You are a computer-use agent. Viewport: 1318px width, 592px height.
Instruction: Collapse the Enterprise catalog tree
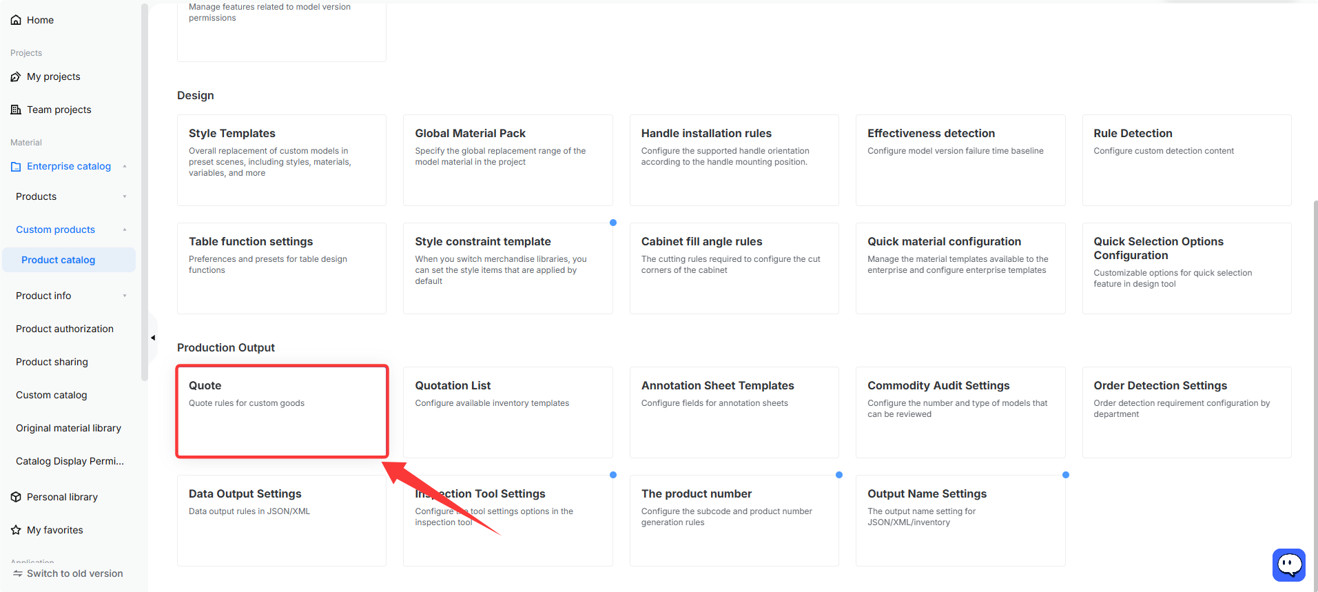point(125,166)
